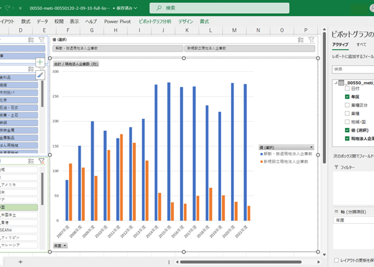Click the funnel icon beside フィルター
The image size is (374, 267).
(x=336, y=167)
